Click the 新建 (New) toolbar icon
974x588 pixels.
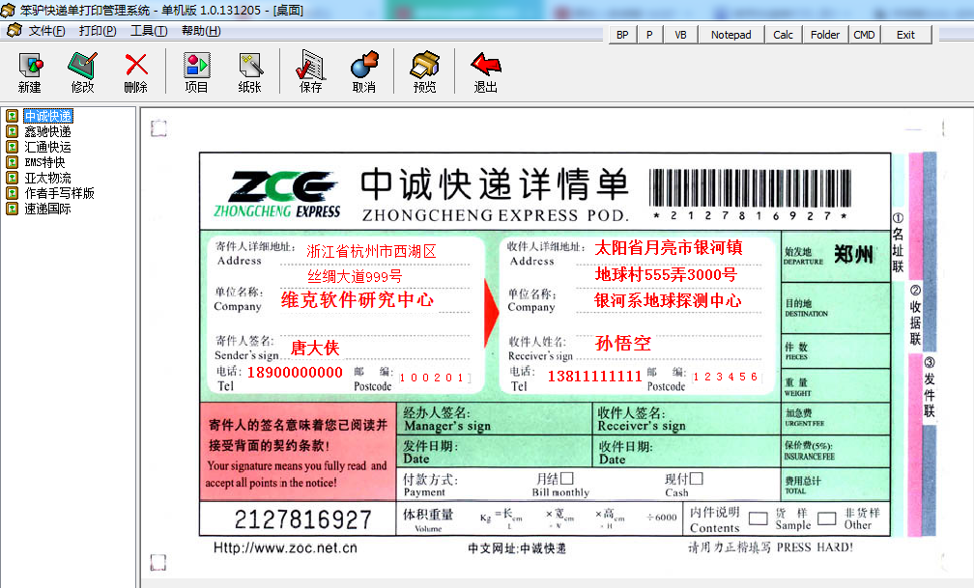click(x=30, y=66)
